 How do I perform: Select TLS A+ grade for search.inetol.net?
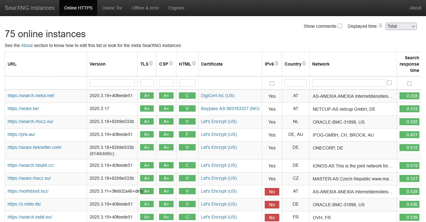coord(147,96)
